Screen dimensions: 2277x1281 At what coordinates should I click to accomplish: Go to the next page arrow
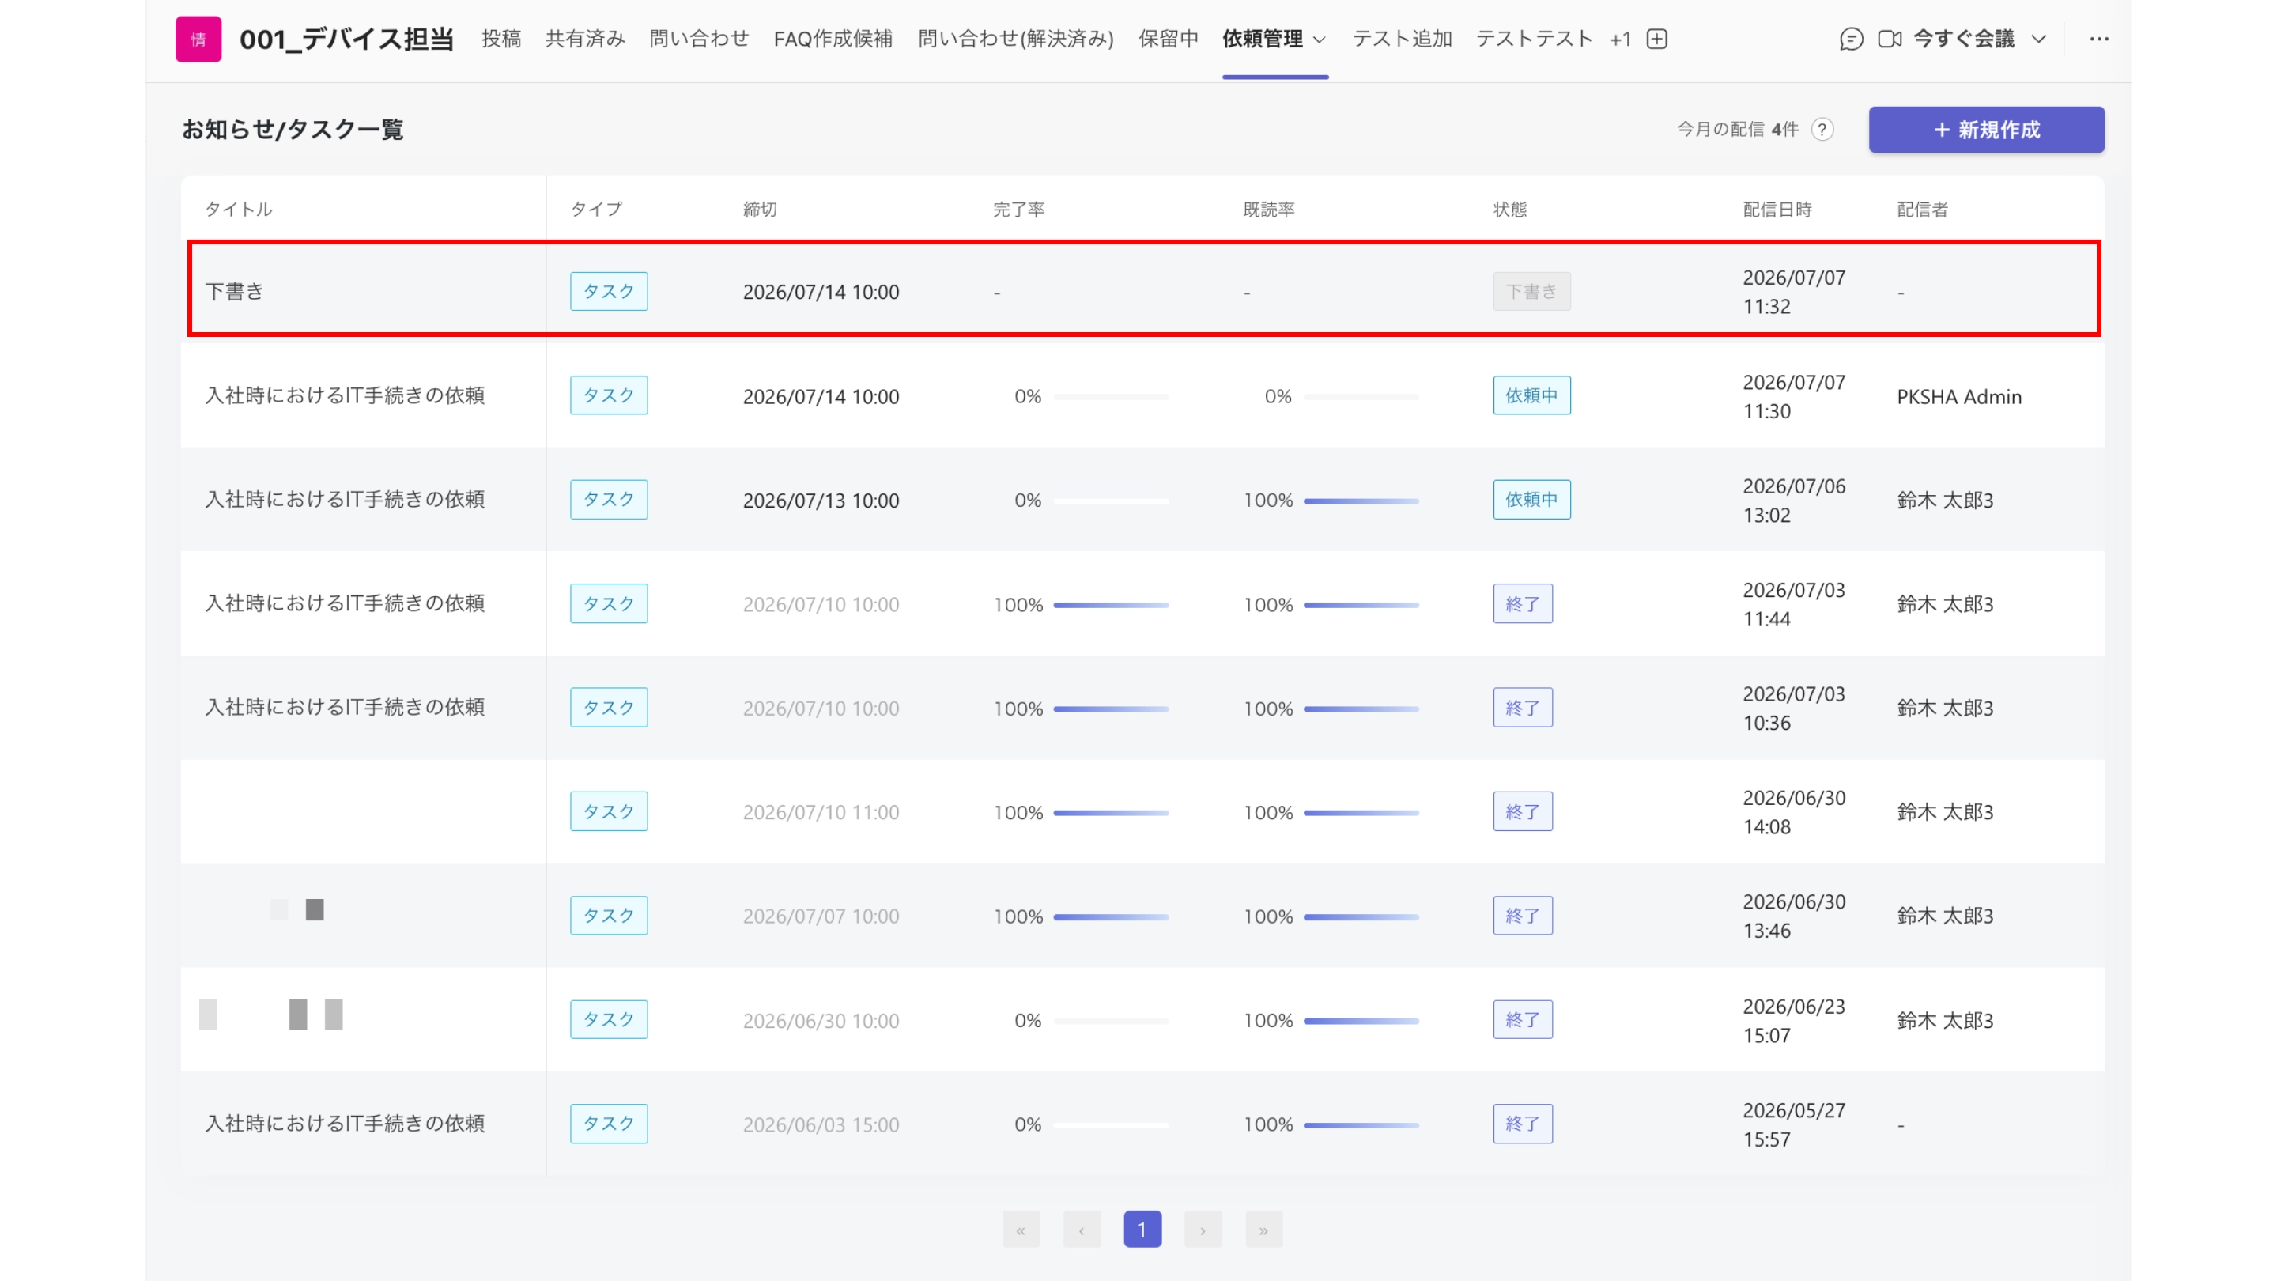click(x=1203, y=1229)
